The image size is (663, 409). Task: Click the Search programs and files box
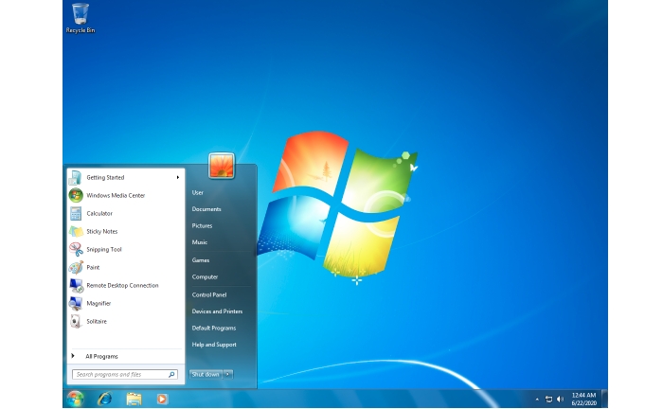pos(119,374)
